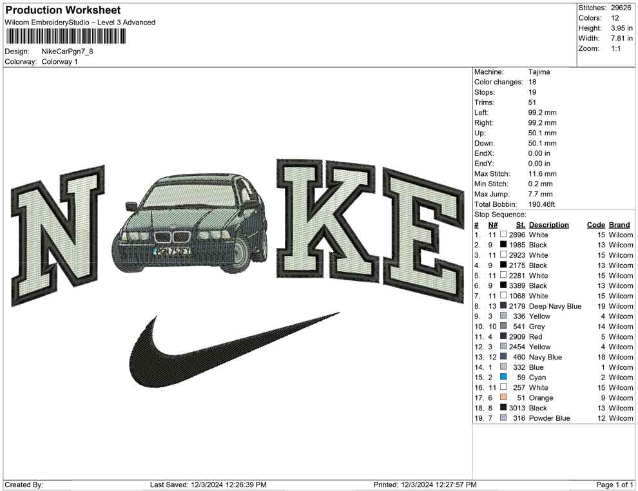Click the Stop Sequence label

pyautogui.click(x=500, y=215)
